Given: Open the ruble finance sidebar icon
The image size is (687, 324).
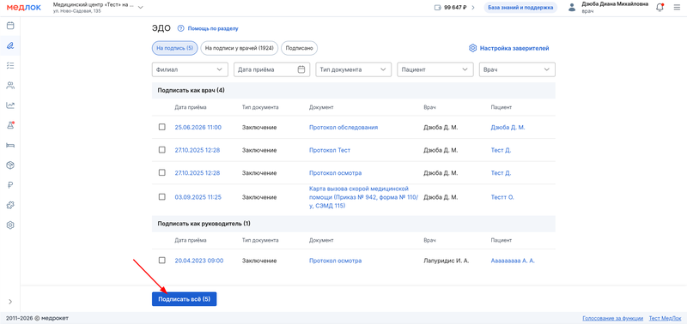Looking at the screenshot, I should pos(10,185).
